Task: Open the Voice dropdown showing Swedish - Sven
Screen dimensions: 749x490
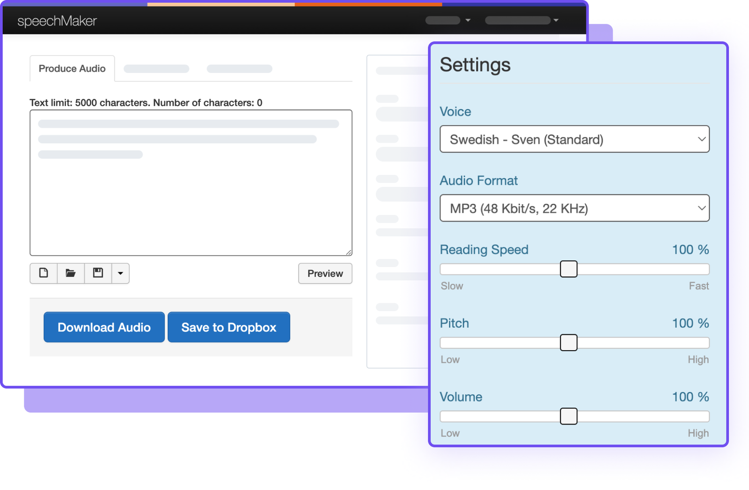Action: [574, 139]
